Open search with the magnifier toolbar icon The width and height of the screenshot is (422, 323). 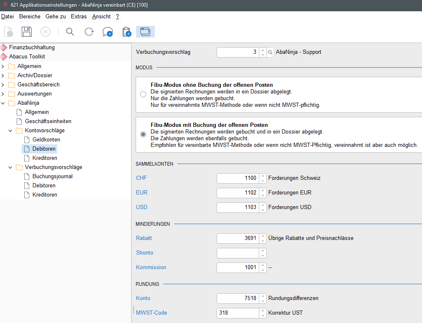coord(70,32)
